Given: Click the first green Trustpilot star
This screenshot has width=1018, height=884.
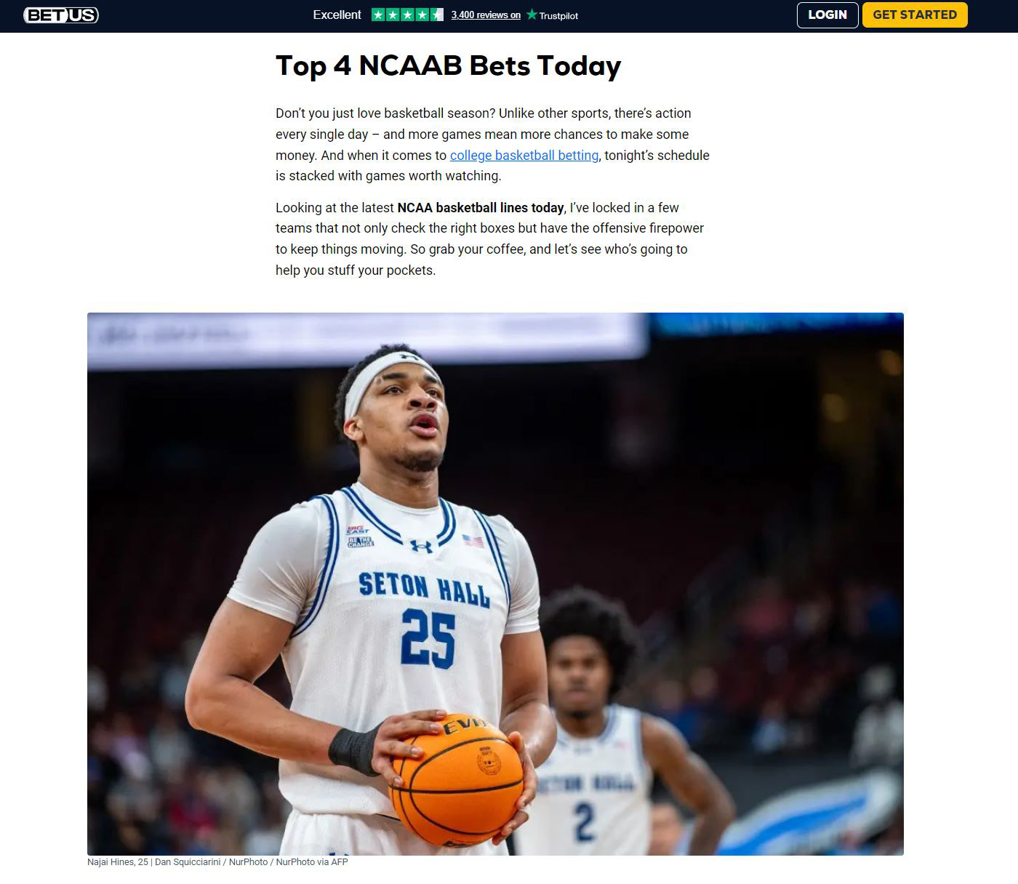Looking at the screenshot, I should point(378,15).
